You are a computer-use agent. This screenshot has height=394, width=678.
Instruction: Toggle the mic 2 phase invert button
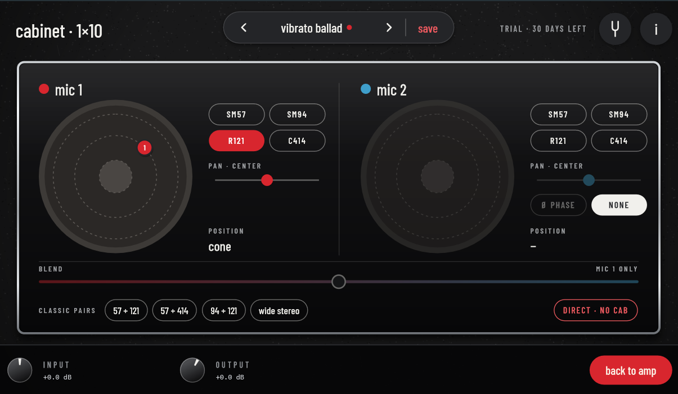click(558, 205)
